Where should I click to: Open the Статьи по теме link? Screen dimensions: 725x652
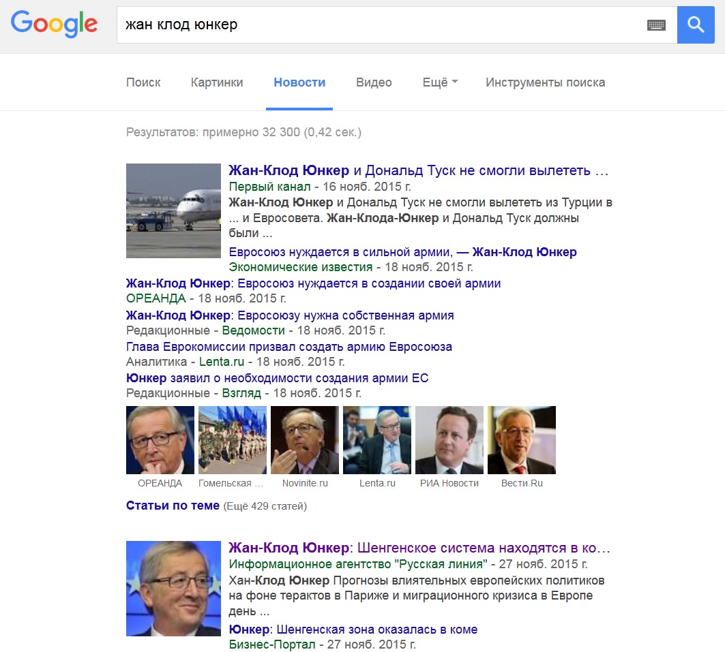point(173,506)
